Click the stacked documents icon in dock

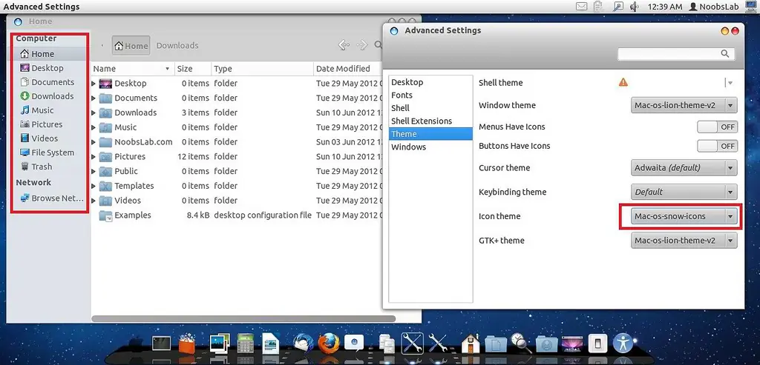[x=386, y=344]
